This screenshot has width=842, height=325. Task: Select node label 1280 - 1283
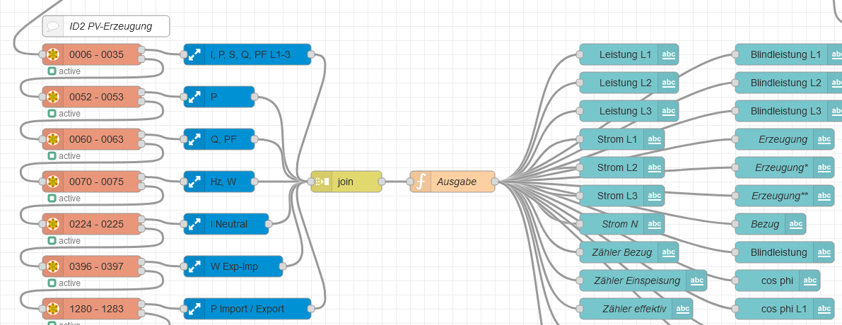96,308
